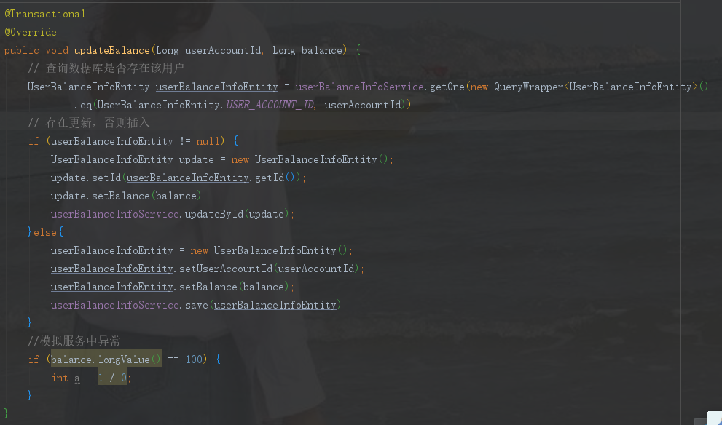Click the setUserAccountId method call

[226, 269]
